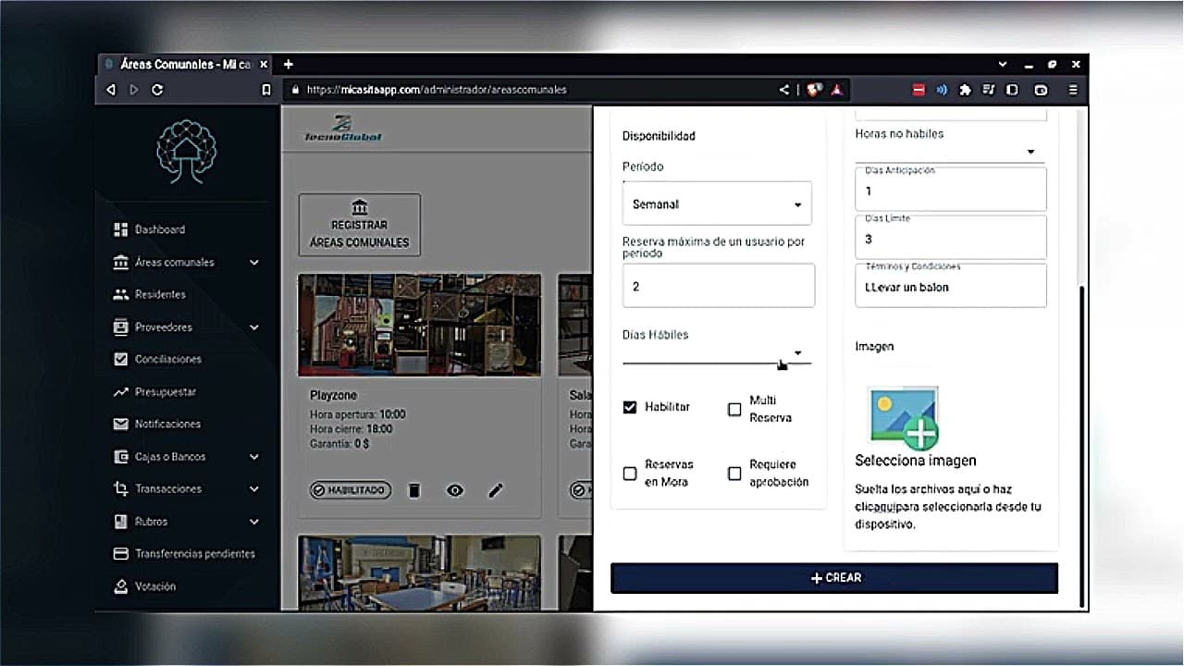Viewport: 1184px width, 666px height.
Task: Open the browser hamburger menu
Action: click(x=1073, y=90)
